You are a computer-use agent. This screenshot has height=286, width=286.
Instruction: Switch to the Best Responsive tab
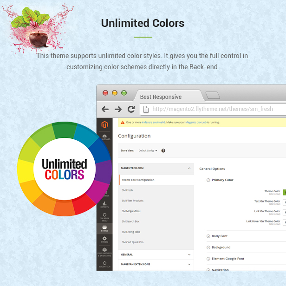161,97
